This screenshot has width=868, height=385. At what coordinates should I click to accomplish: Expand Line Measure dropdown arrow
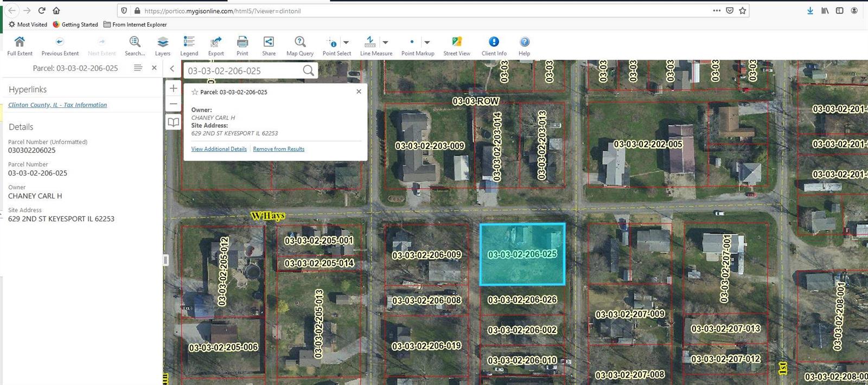(x=386, y=42)
